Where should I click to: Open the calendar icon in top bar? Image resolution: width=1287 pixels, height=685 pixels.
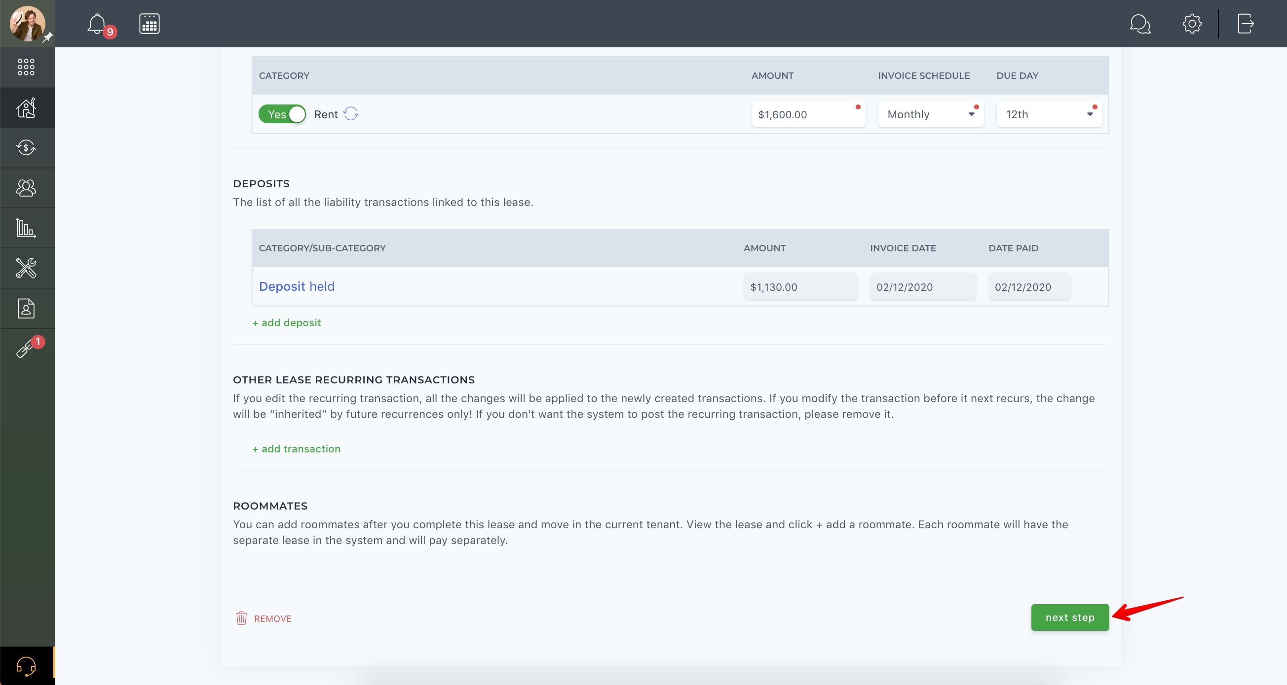click(x=149, y=24)
